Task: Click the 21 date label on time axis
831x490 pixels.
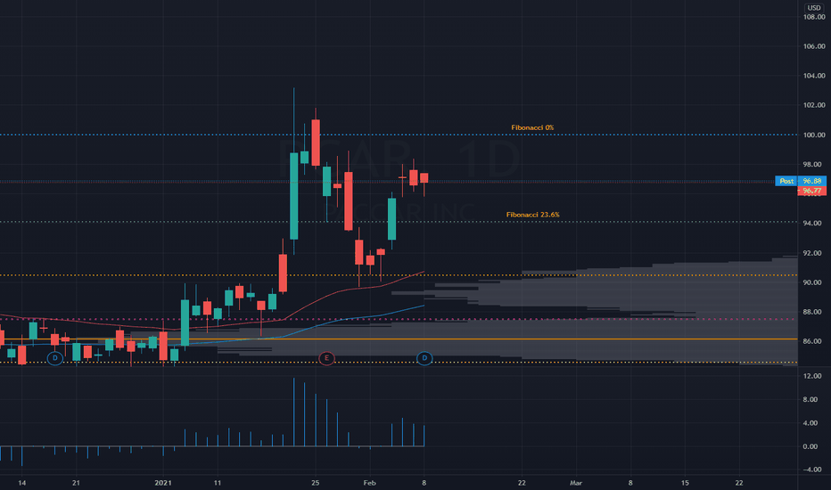Action: tap(76, 483)
